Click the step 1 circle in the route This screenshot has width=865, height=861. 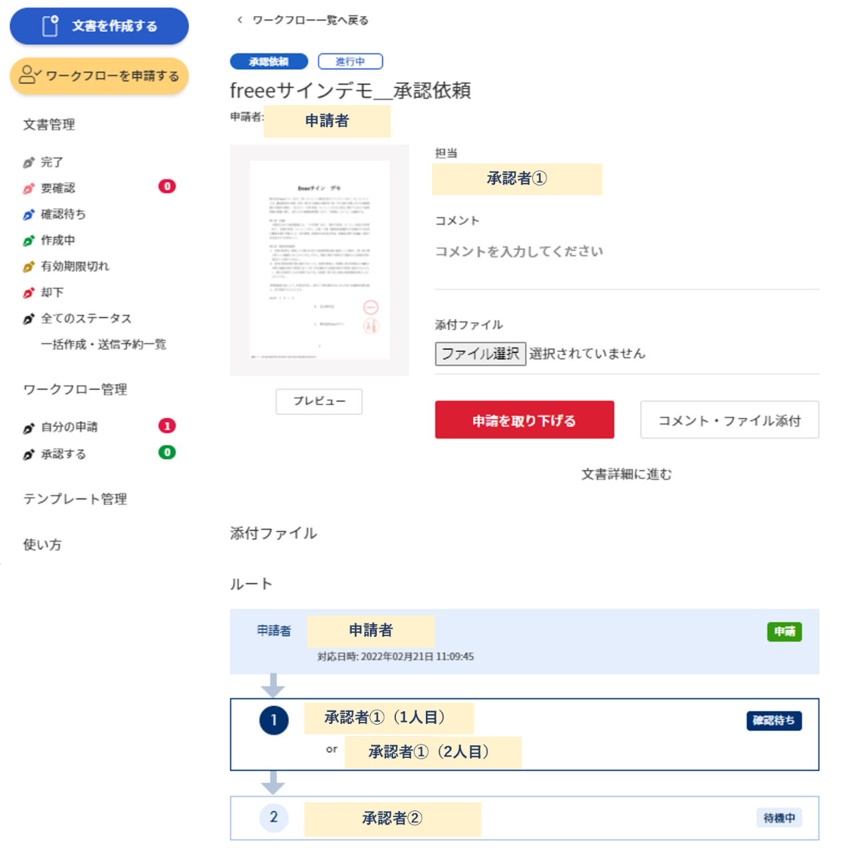273,720
